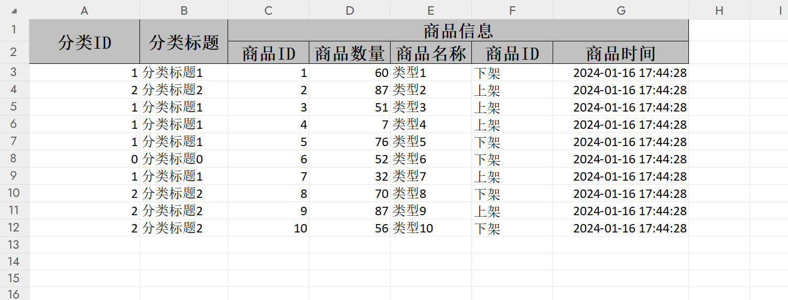788x300 pixels.
Task: Select the cell containing 类型5
Action: click(x=431, y=141)
